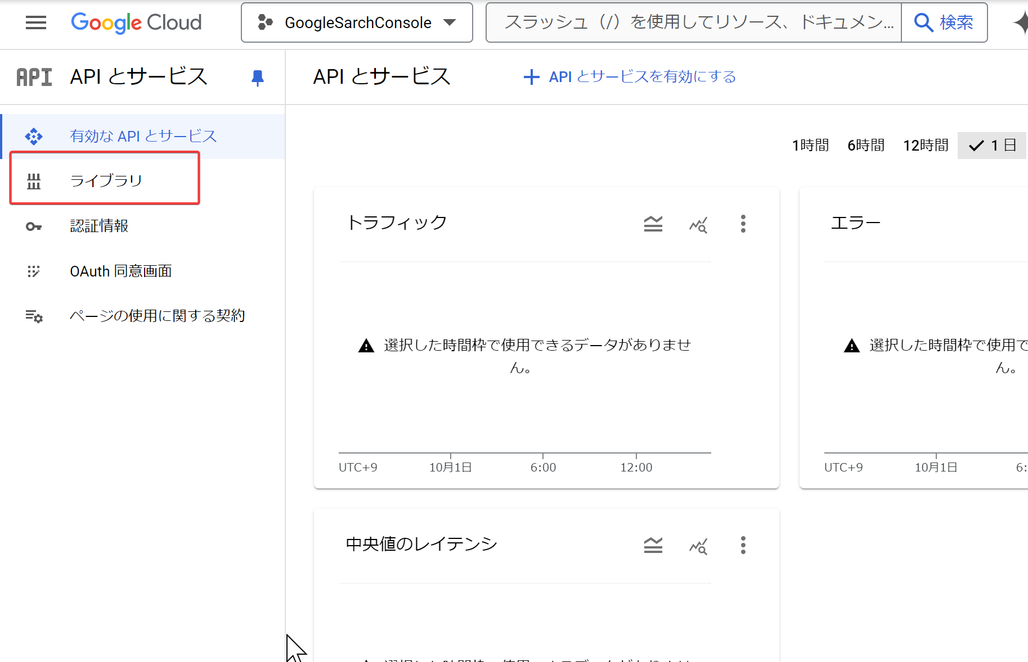Click the API とサービス sidebar header title
Screen dimensions: 1028x662
139,76
